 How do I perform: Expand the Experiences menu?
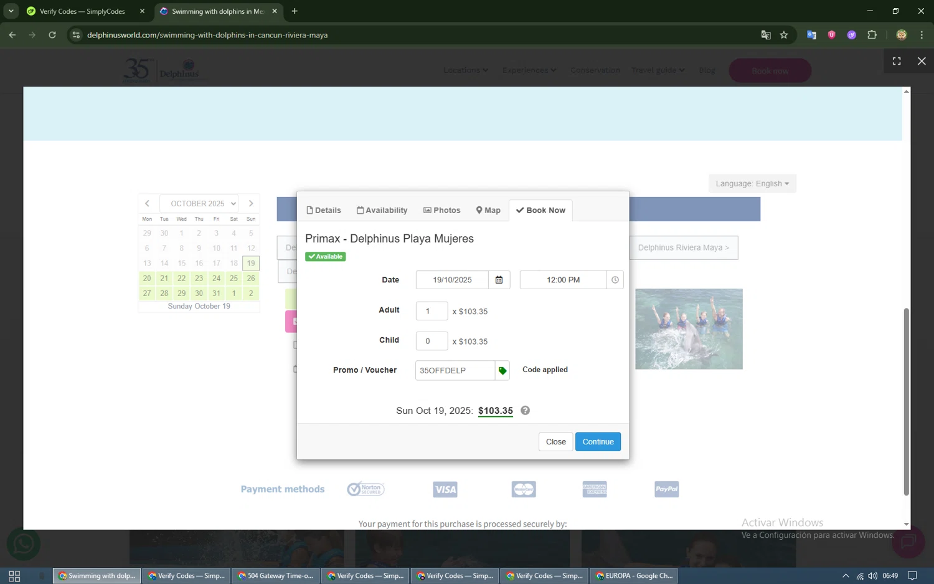pos(529,70)
